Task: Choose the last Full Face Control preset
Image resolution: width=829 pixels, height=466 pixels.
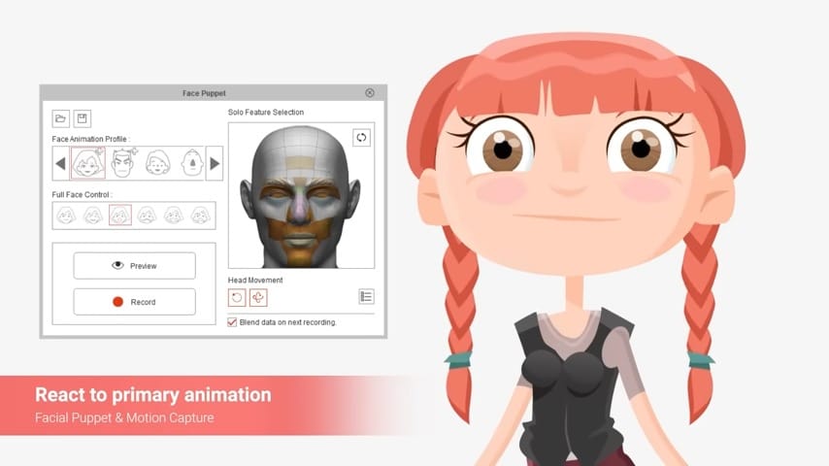Action: [x=200, y=216]
